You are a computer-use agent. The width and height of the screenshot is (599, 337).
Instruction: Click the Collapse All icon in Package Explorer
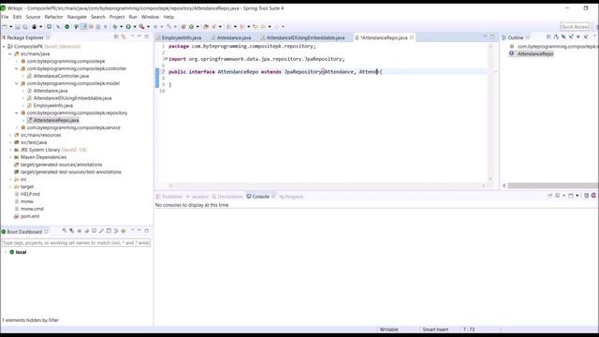(116, 37)
